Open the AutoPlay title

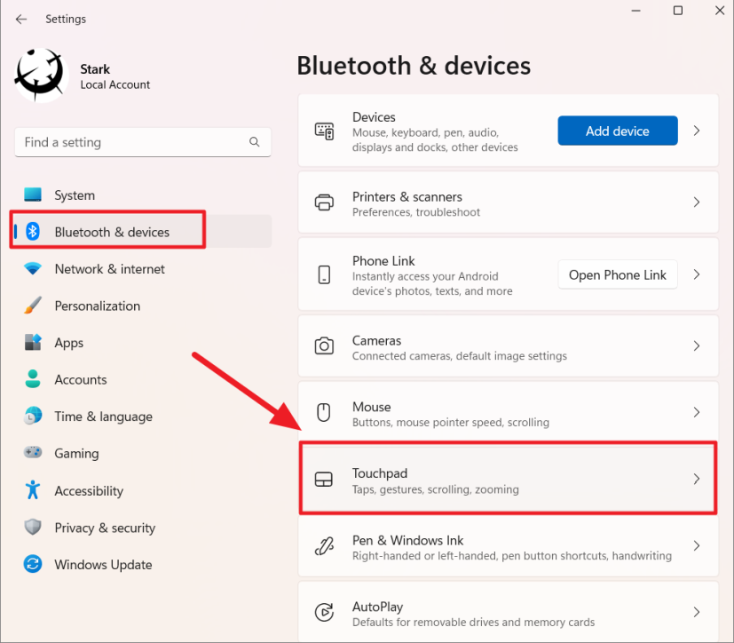[377, 607]
